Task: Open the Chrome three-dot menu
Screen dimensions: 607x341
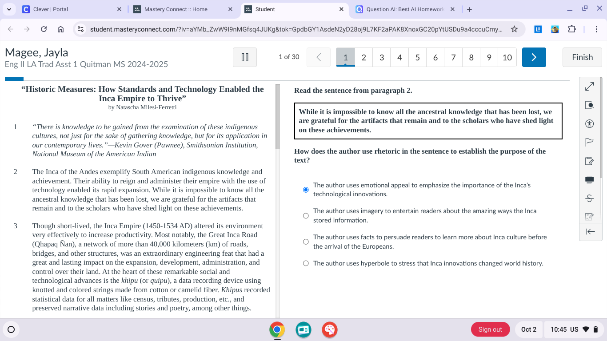Action: (x=596, y=29)
